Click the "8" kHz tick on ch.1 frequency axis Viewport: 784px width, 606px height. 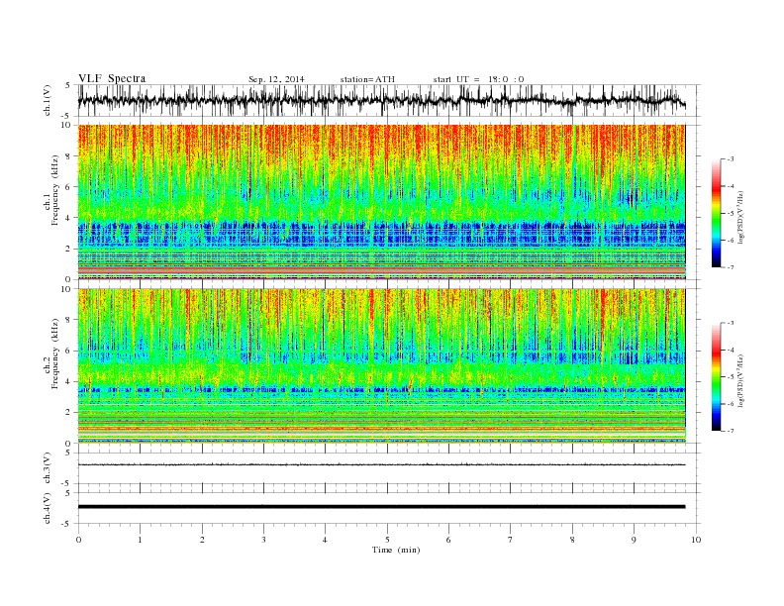click(x=69, y=156)
